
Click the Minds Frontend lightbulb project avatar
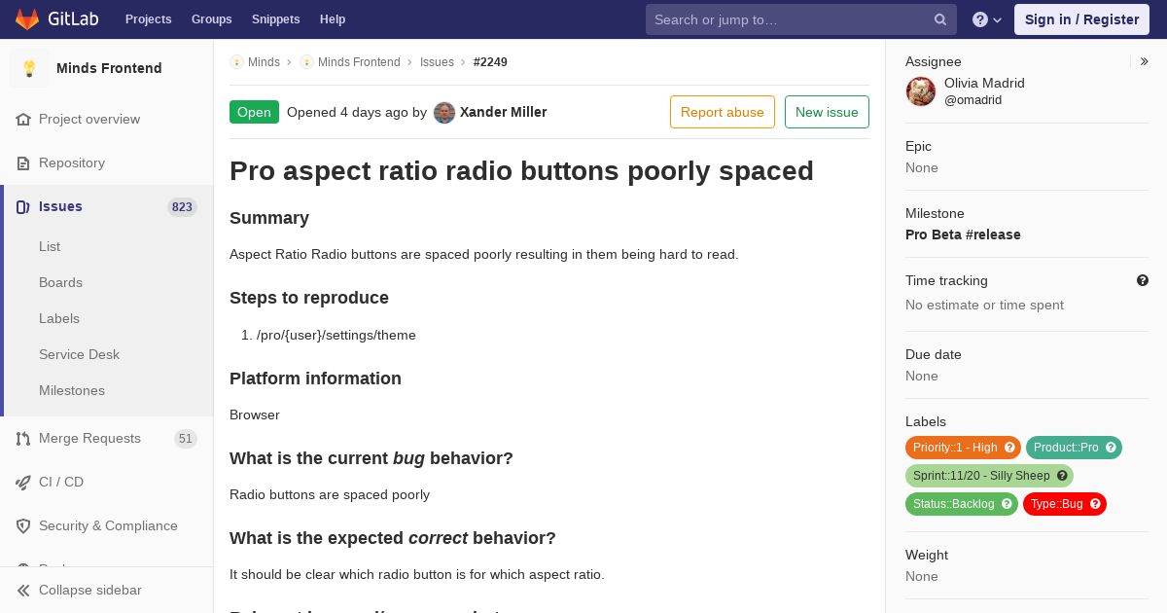pos(29,68)
